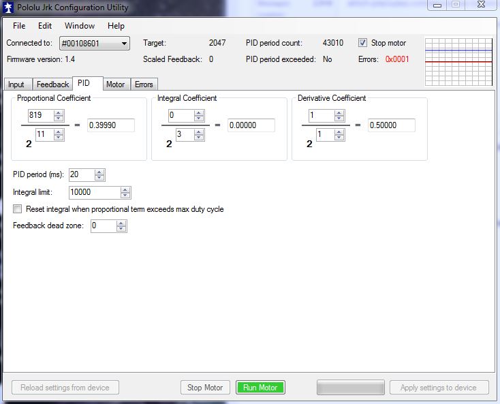Decrease the Feedback dead zone with down arrow
The height and width of the screenshot is (404, 500).
pyautogui.click(x=121, y=229)
